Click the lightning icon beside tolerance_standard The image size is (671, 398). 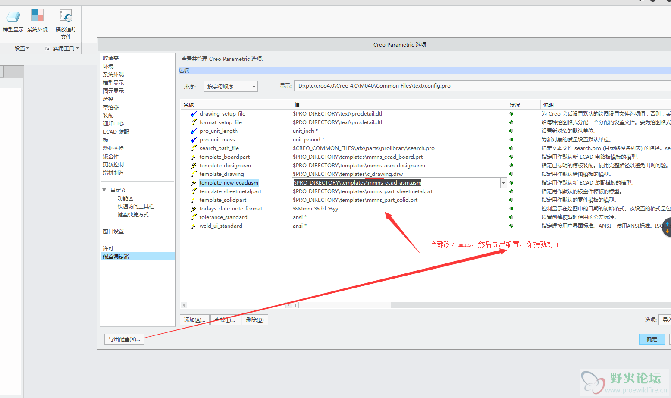(194, 217)
